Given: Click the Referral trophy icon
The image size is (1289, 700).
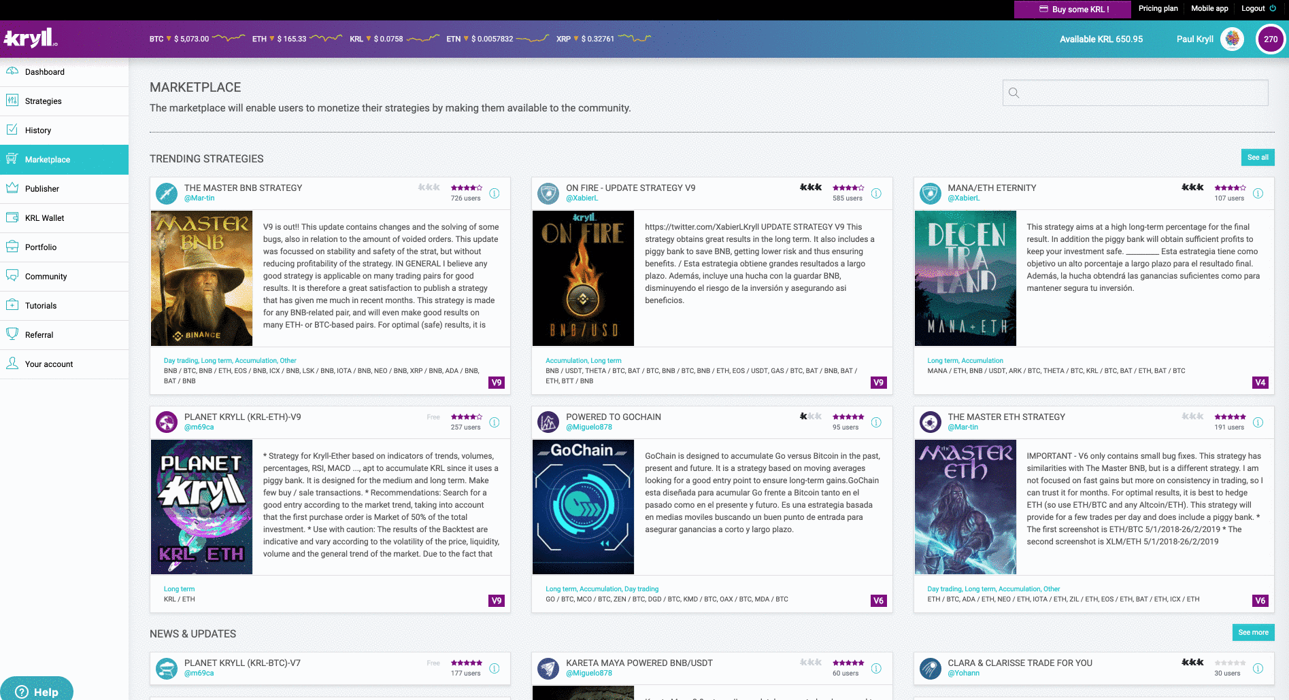Looking at the screenshot, I should tap(12, 334).
